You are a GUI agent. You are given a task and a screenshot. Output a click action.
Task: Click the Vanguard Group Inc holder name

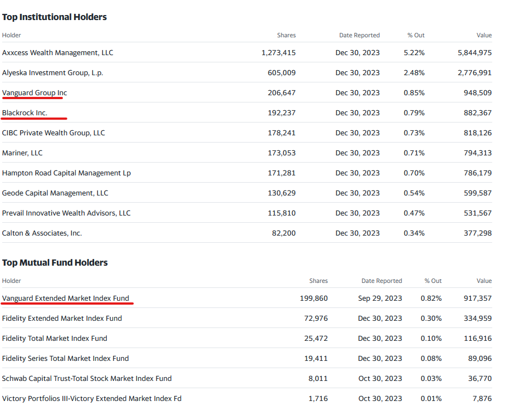pyautogui.click(x=35, y=92)
